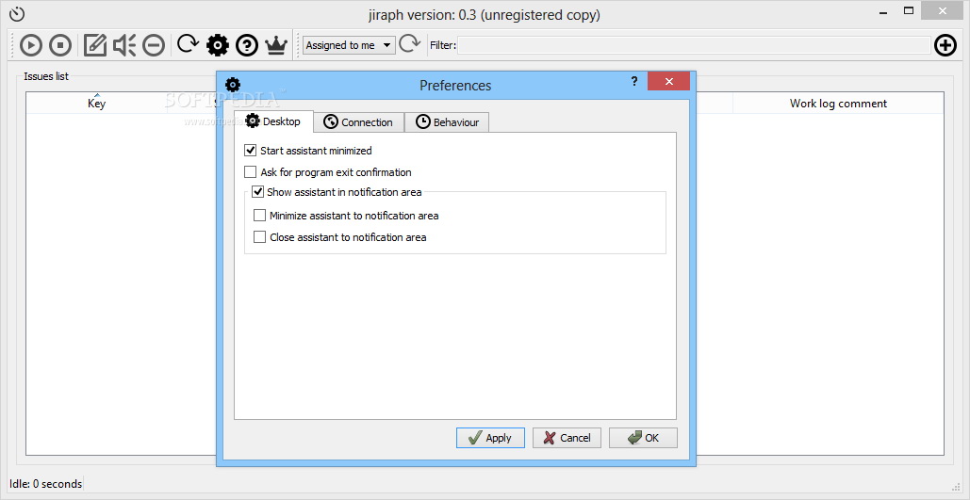The image size is (970, 500).
Task: Toggle Start assistant minimized checkbox
Action: 250,150
